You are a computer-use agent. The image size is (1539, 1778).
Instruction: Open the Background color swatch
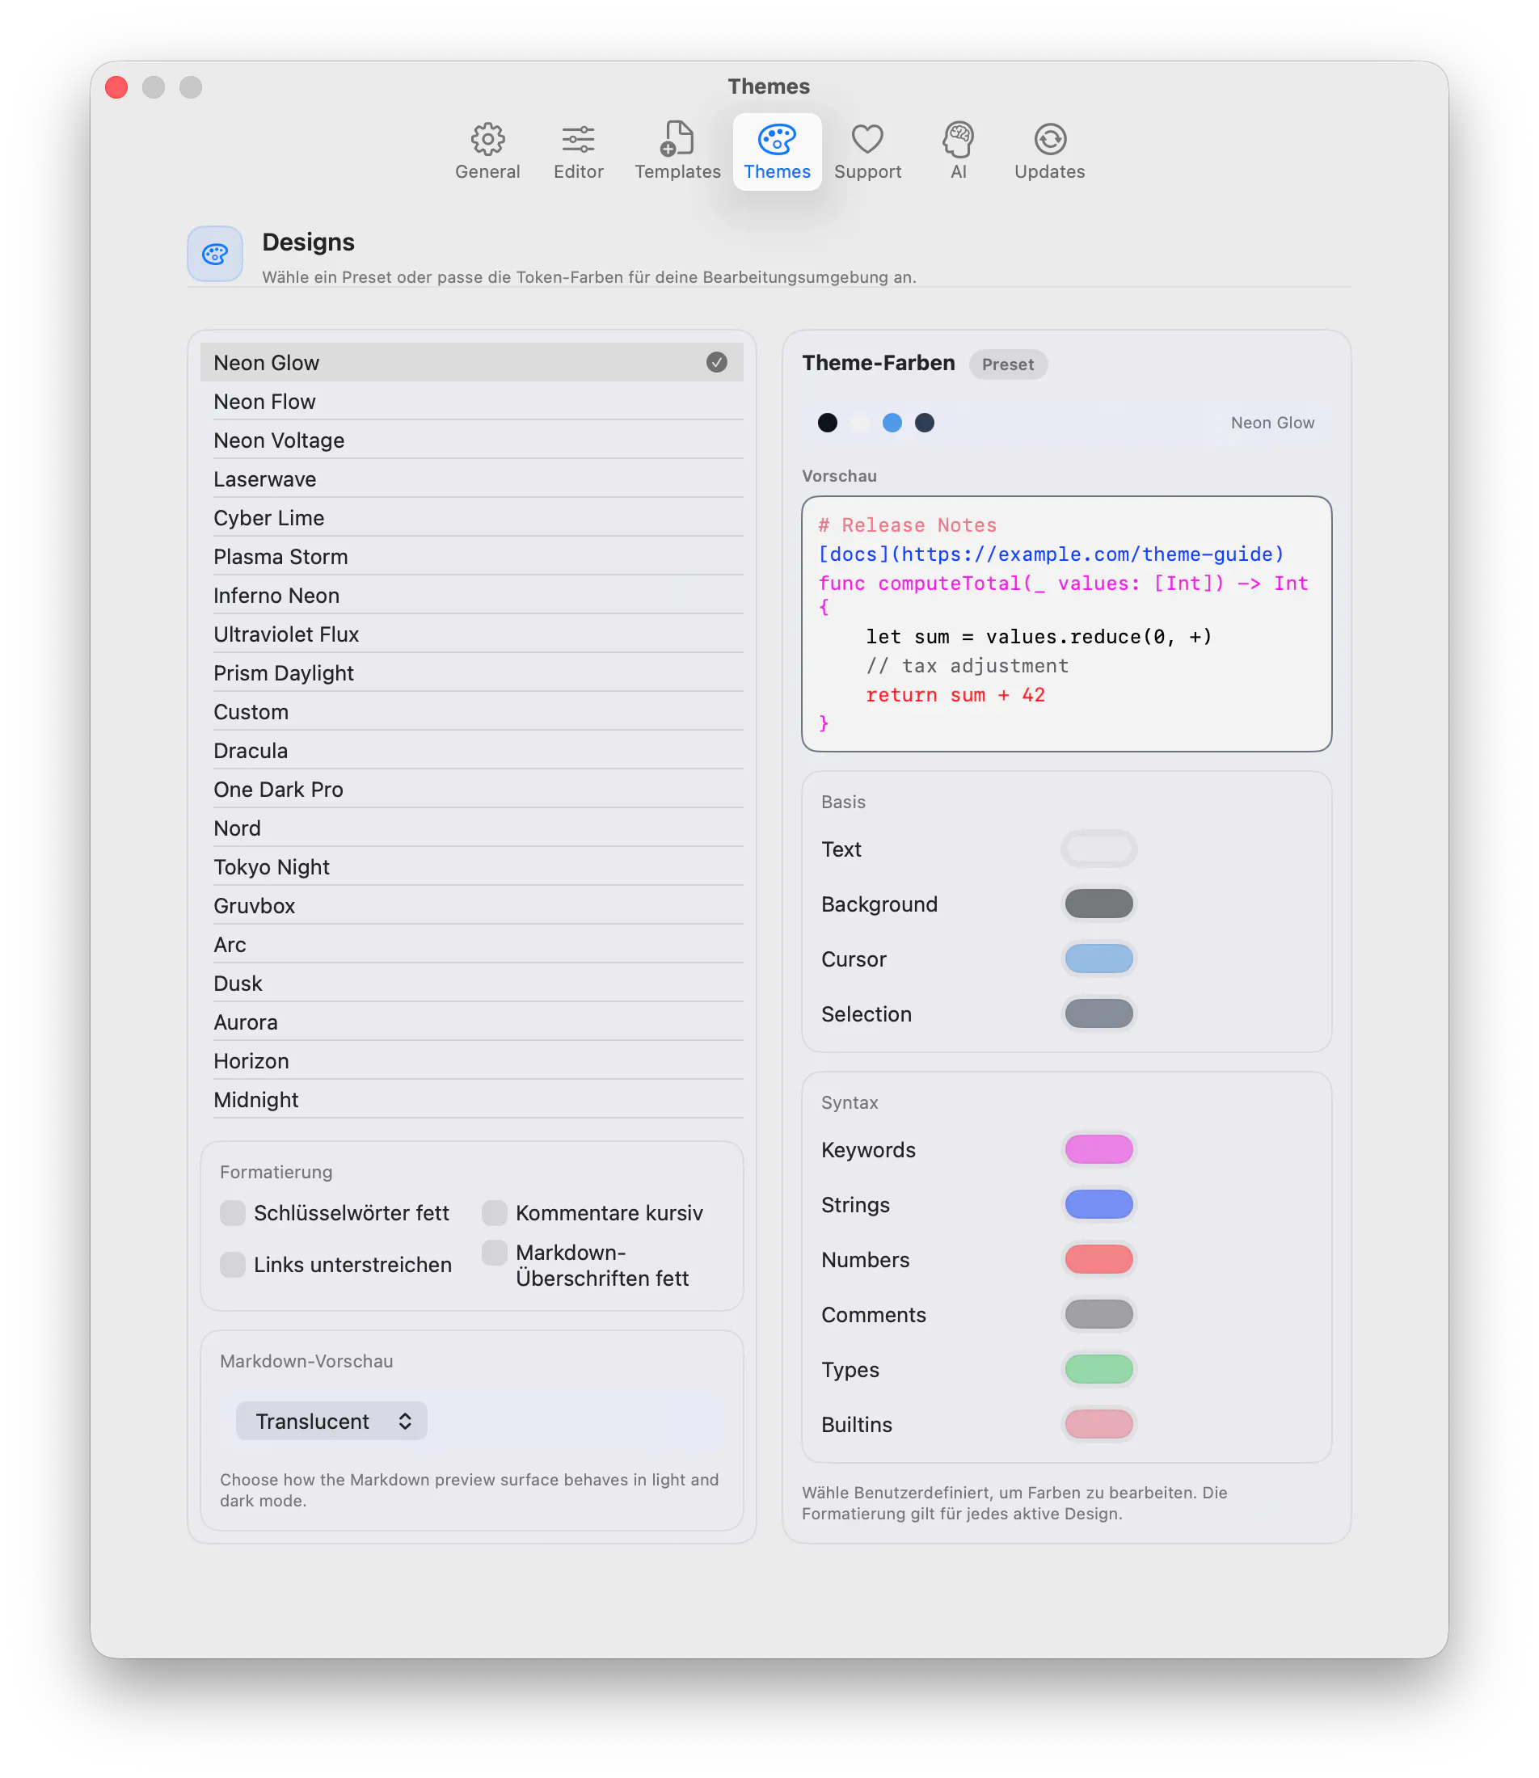(x=1098, y=904)
